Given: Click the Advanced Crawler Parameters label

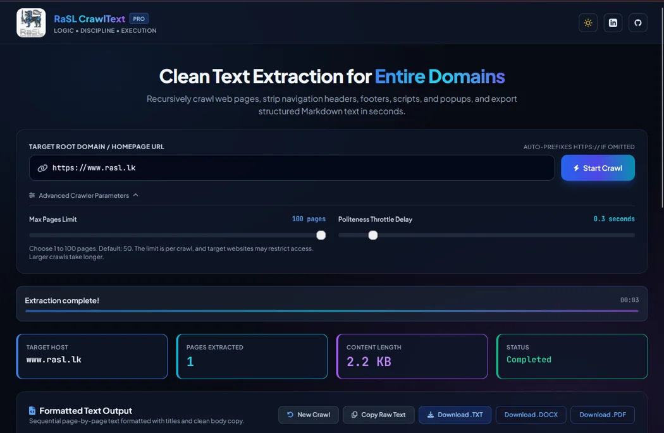Looking at the screenshot, I should pos(84,195).
